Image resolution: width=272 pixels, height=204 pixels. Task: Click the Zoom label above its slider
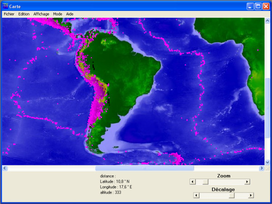[x=224, y=176]
